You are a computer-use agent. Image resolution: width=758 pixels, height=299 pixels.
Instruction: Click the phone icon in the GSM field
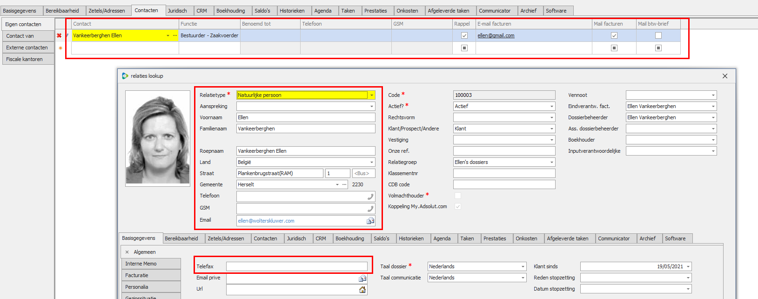pyautogui.click(x=370, y=209)
